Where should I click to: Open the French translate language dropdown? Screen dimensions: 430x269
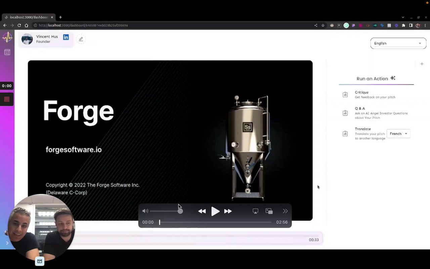click(x=398, y=133)
